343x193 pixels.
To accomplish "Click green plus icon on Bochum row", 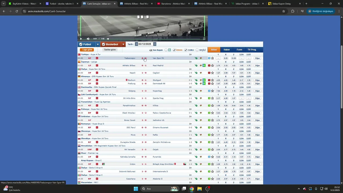I will pos(204,80).
